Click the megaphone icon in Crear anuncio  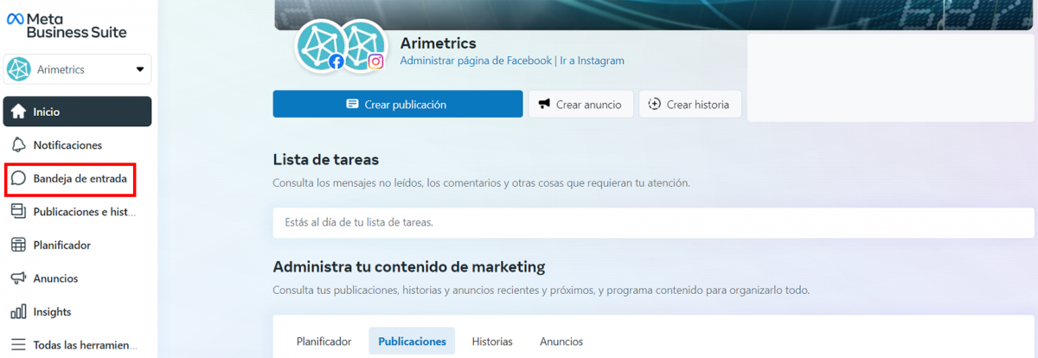[x=544, y=104]
